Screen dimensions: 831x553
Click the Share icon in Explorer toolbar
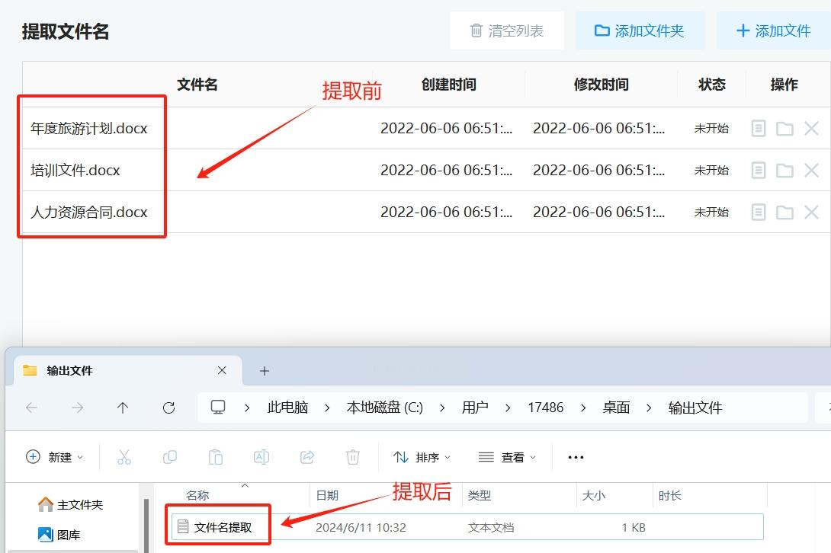coord(307,456)
